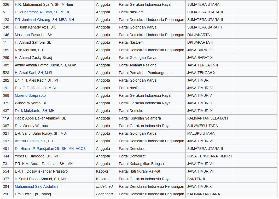Click Partai NasDem in Ahmad Sahroni row
This screenshot has height=199, width=279.
[x=151, y=42]
